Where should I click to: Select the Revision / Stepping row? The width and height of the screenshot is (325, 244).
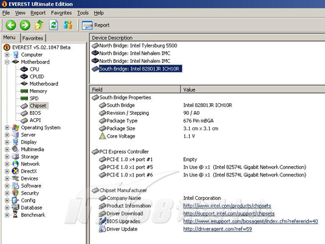[x=207, y=113]
